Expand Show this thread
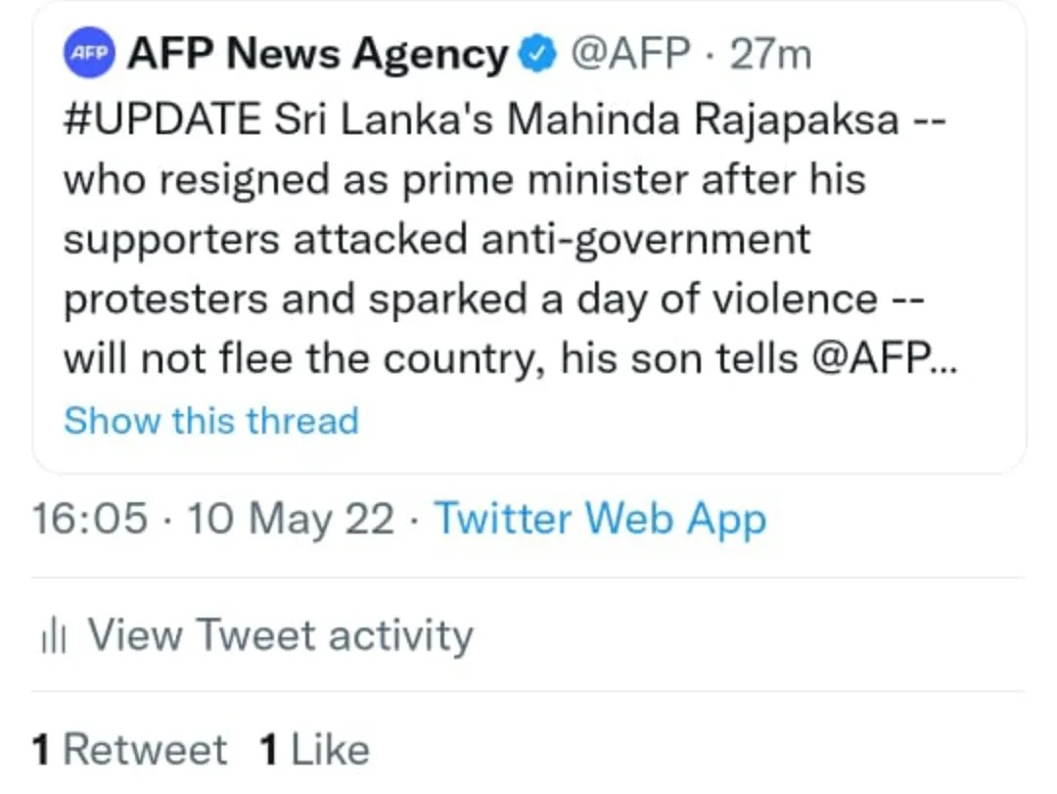 211,421
